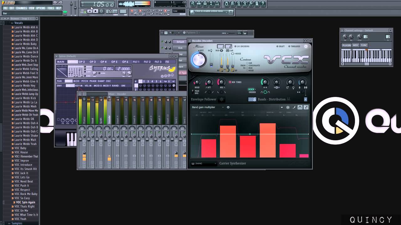Click the Envelope Follower snowflake icon

click(x=221, y=99)
